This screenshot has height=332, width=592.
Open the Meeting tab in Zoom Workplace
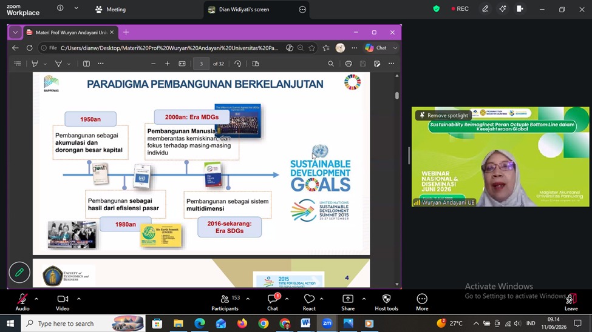[111, 10]
